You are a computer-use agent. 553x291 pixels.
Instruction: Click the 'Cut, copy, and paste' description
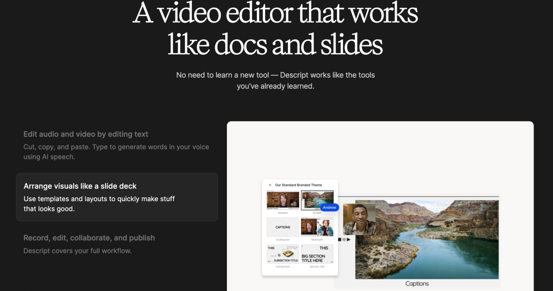116,152
